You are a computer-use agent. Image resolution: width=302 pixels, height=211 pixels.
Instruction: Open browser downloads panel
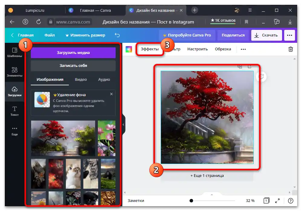290,22
